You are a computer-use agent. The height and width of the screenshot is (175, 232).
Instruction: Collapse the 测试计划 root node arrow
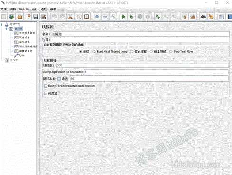(x=2, y=24)
